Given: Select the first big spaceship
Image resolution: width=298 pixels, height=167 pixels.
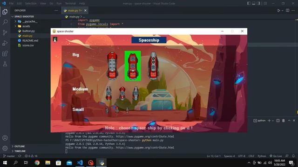Looking at the screenshot, I should (112, 66).
